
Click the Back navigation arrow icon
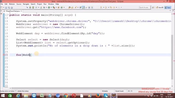point(114,7)
